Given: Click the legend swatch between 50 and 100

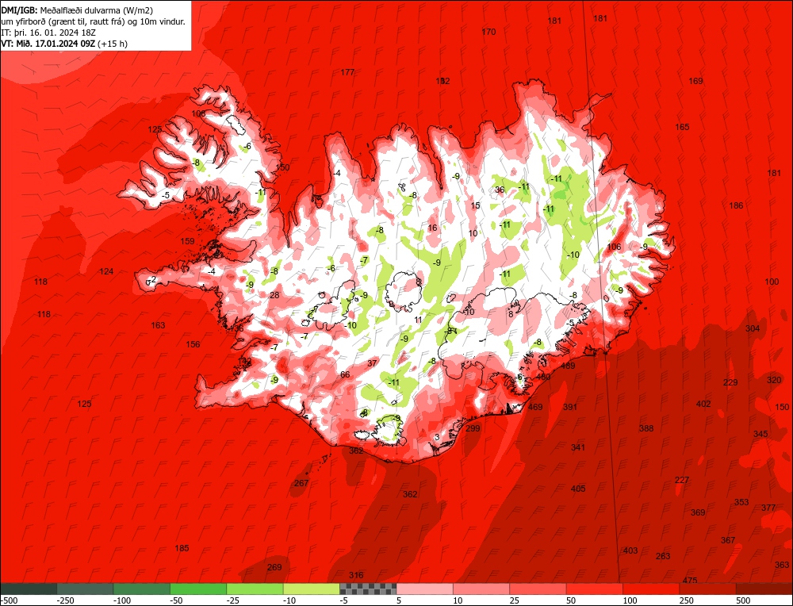Looking at the screenshot, I should tap(595, 589).
